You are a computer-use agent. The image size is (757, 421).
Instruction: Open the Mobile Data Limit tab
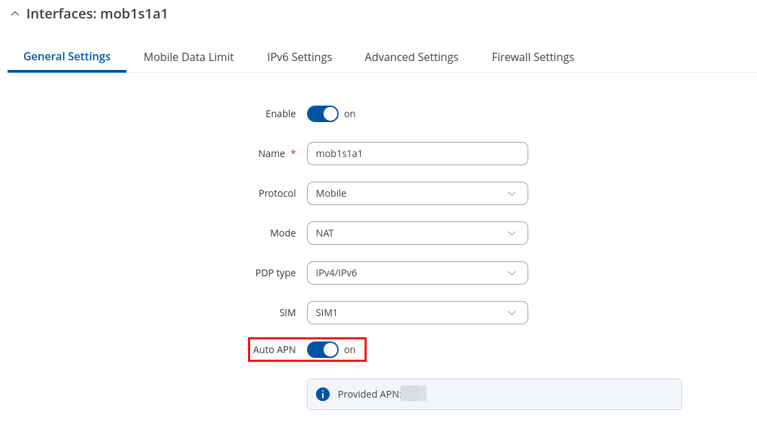[x=188, y=58]
